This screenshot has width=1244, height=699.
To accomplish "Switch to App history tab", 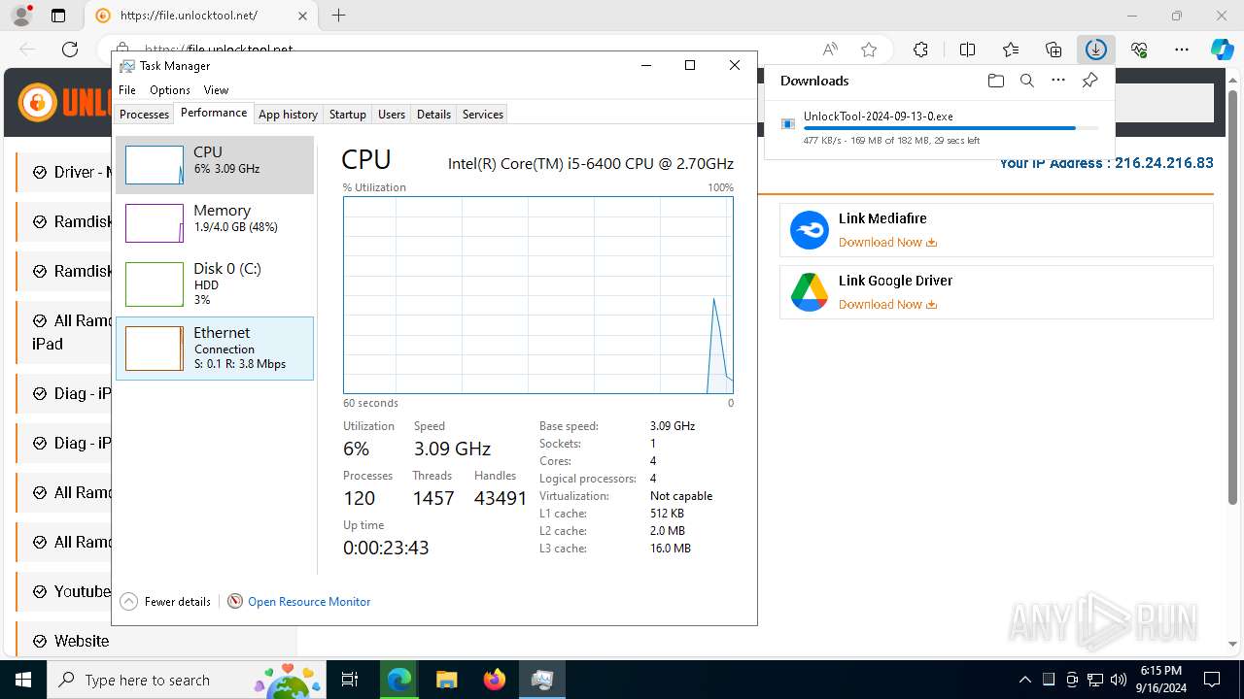I will tap(288, 114).
